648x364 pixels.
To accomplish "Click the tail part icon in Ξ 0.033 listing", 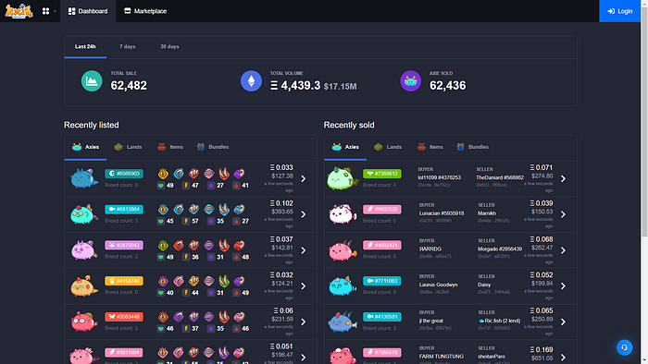I will coord(239,174).
